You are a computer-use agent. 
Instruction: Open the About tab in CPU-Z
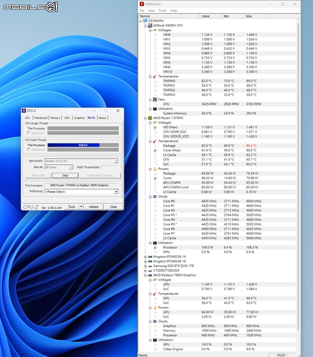coord(102,118)
